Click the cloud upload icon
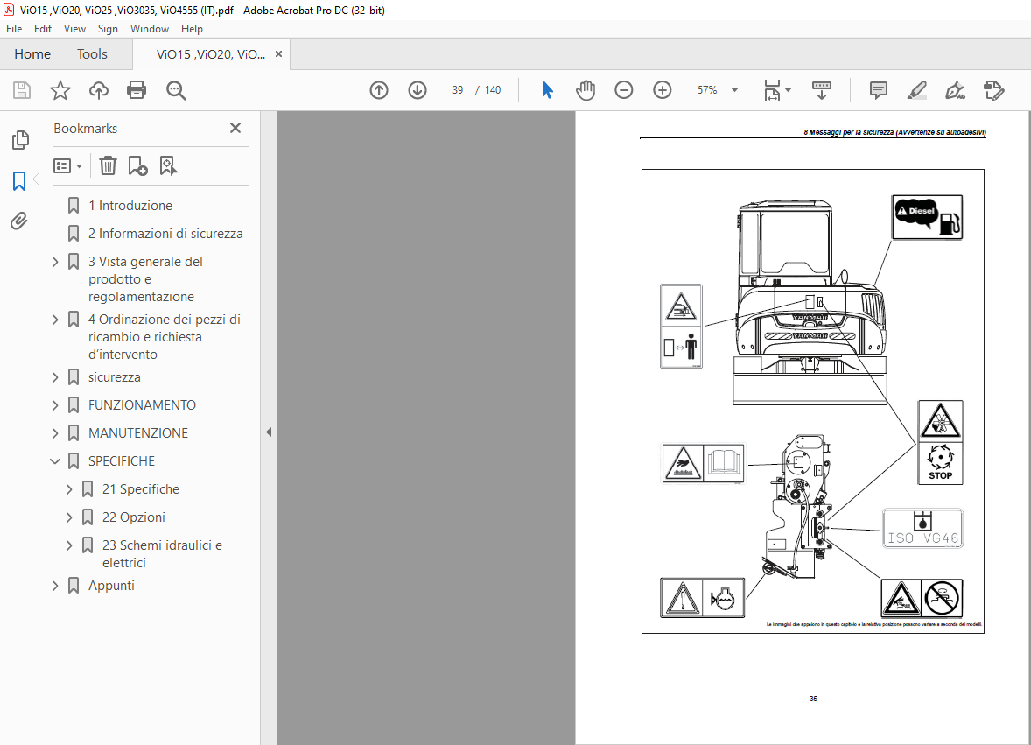 (99, 90)
